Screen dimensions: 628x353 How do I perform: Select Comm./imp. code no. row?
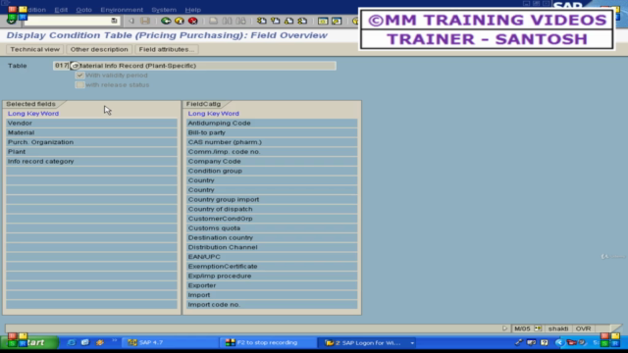pyautogui.click(x=272, y=152)
